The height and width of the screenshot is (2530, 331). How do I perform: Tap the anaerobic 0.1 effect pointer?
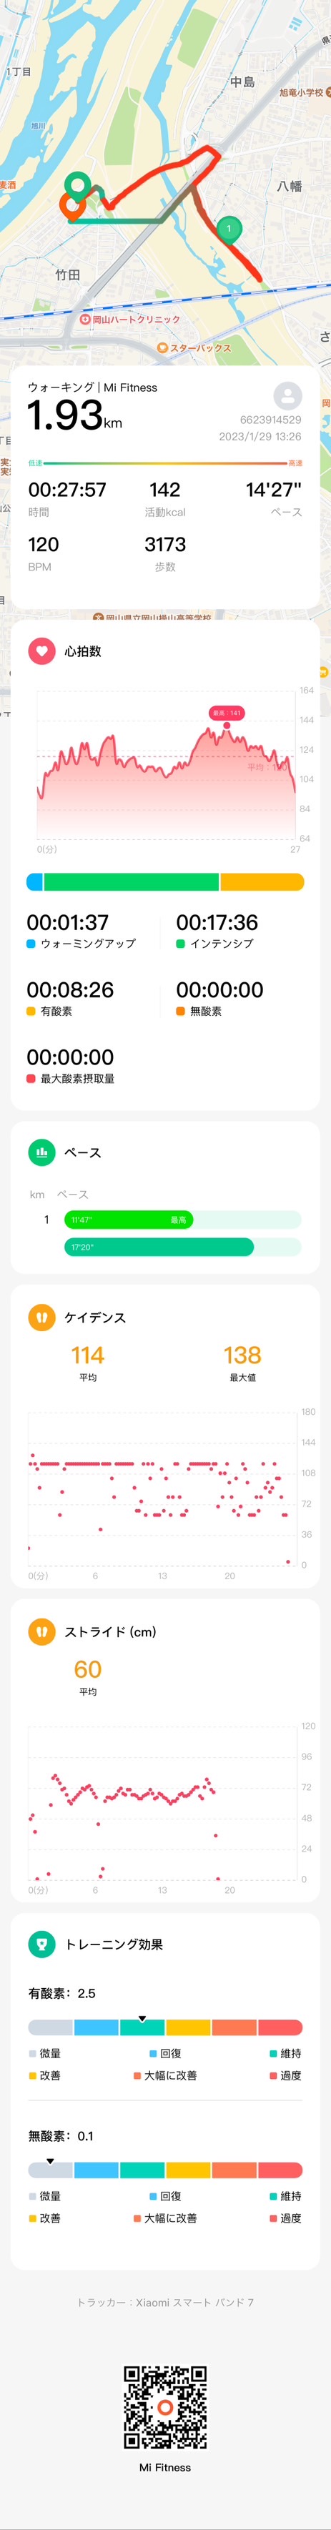[50, 2162]
